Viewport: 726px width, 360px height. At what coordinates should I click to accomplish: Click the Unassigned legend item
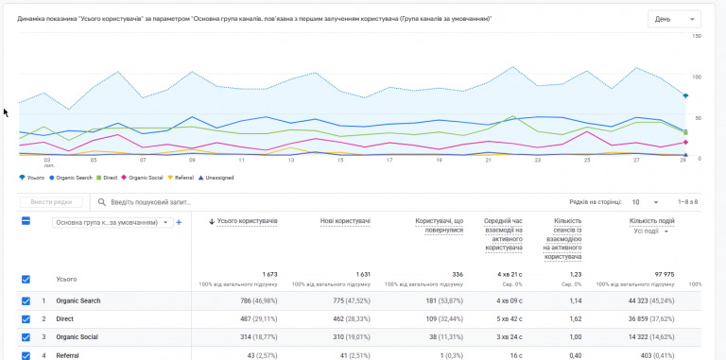pyautogui.click(x=216, y=178)
